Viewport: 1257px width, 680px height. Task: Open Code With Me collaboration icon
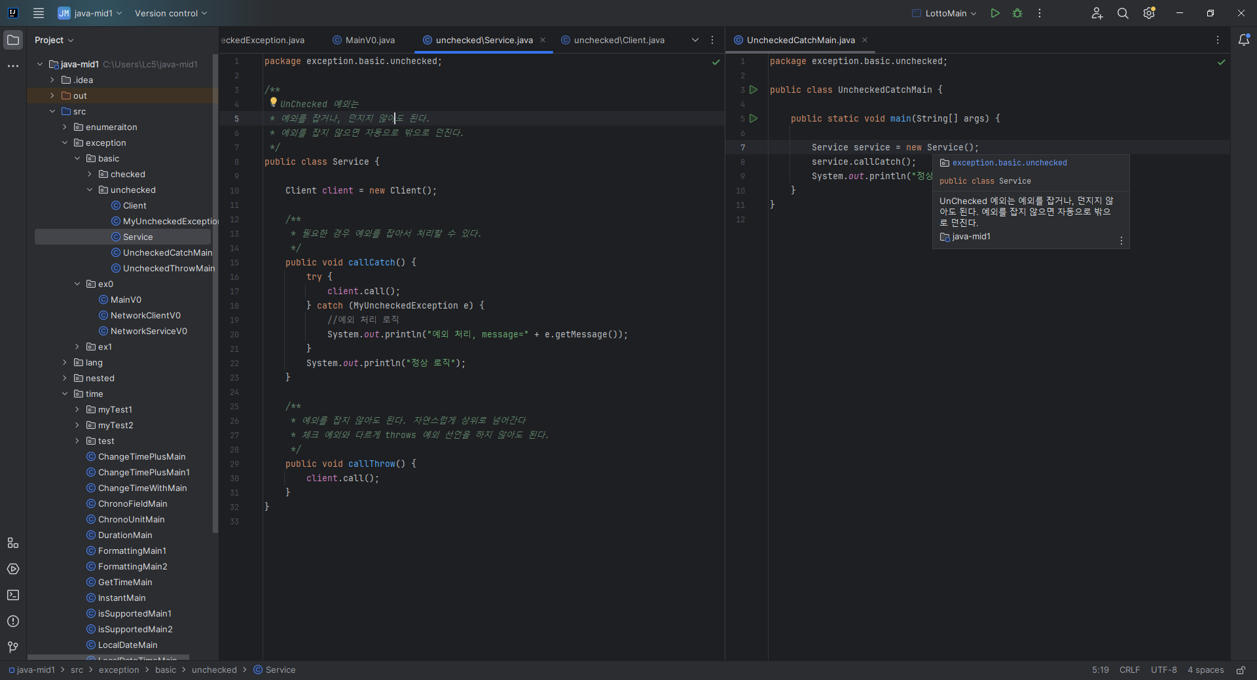point(1097,13)
